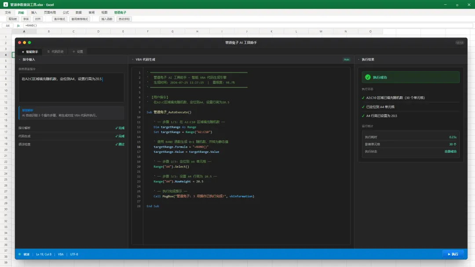Click log entry '已定位到 A4 单元格'
The width and height of the screenshot is (475, 267).
click(410, 107)
